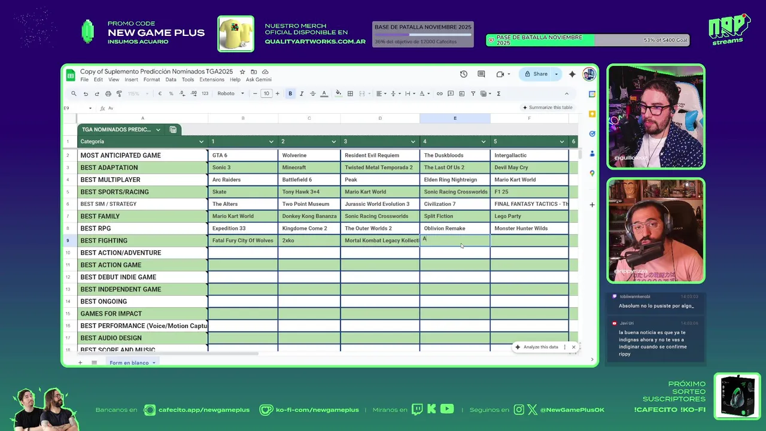
Task: Open the text color picker
Action: coord(324,93)
